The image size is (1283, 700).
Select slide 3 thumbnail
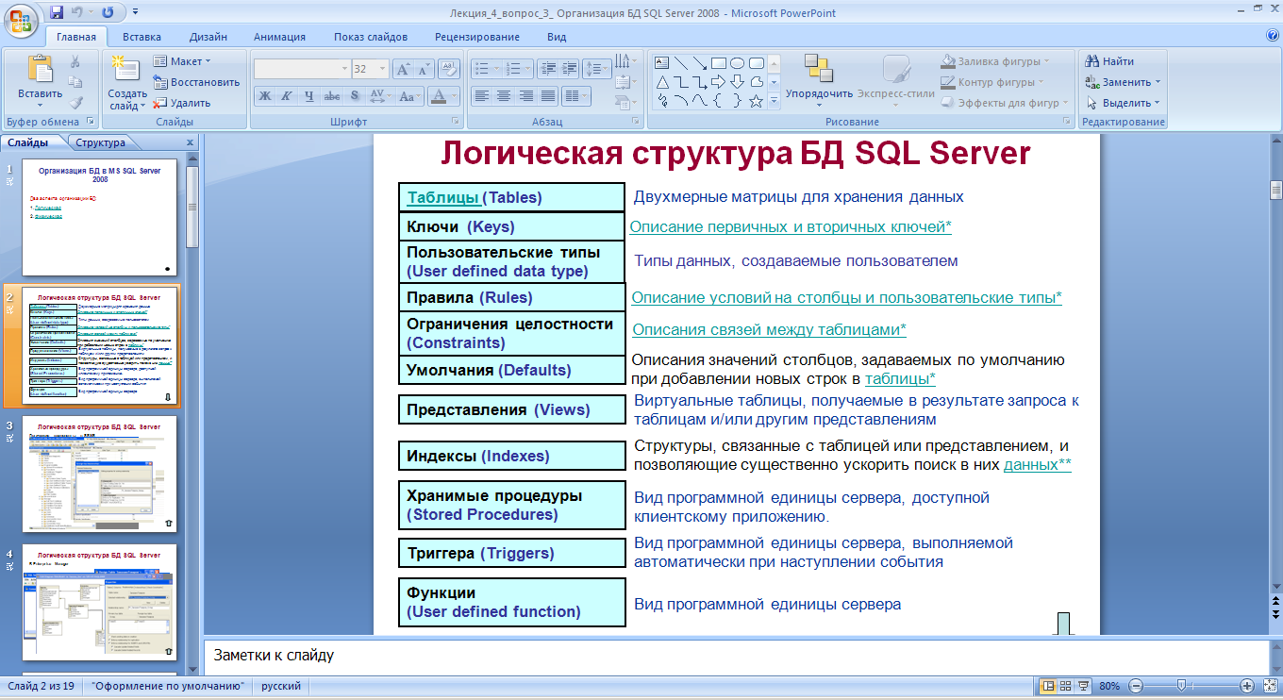(99, 475)
